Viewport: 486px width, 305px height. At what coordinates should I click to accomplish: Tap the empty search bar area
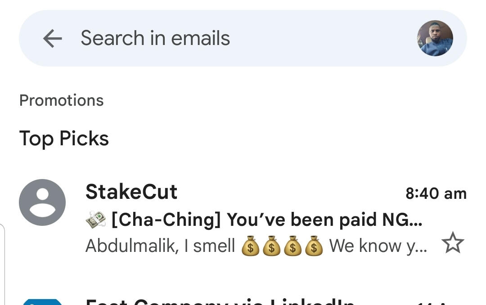324,38
